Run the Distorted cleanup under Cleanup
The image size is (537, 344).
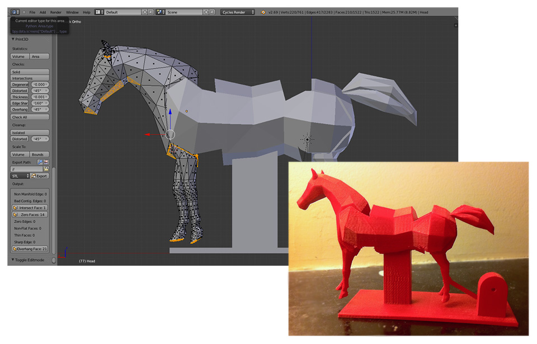[20, 139]
